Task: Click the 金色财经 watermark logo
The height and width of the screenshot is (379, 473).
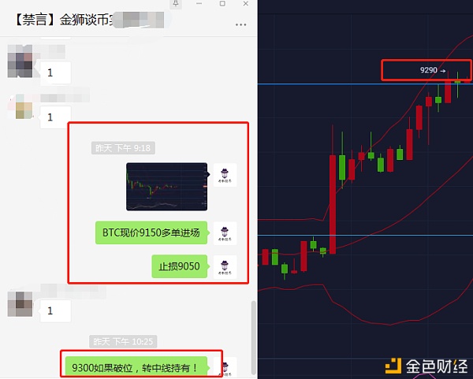Action: 426,366
